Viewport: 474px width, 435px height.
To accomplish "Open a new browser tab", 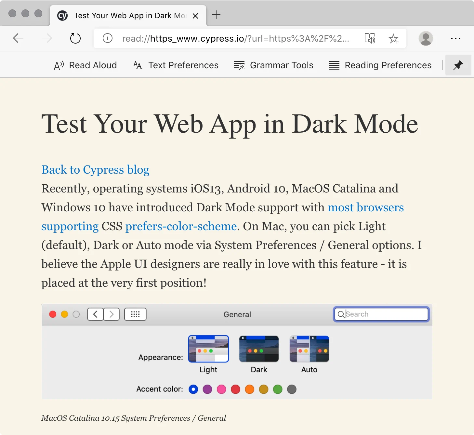I will click(216, 15).
